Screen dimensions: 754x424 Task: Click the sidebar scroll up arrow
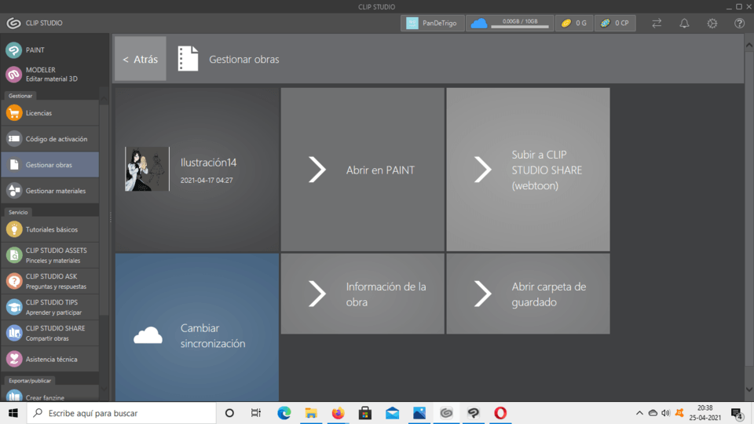(104, 99)
